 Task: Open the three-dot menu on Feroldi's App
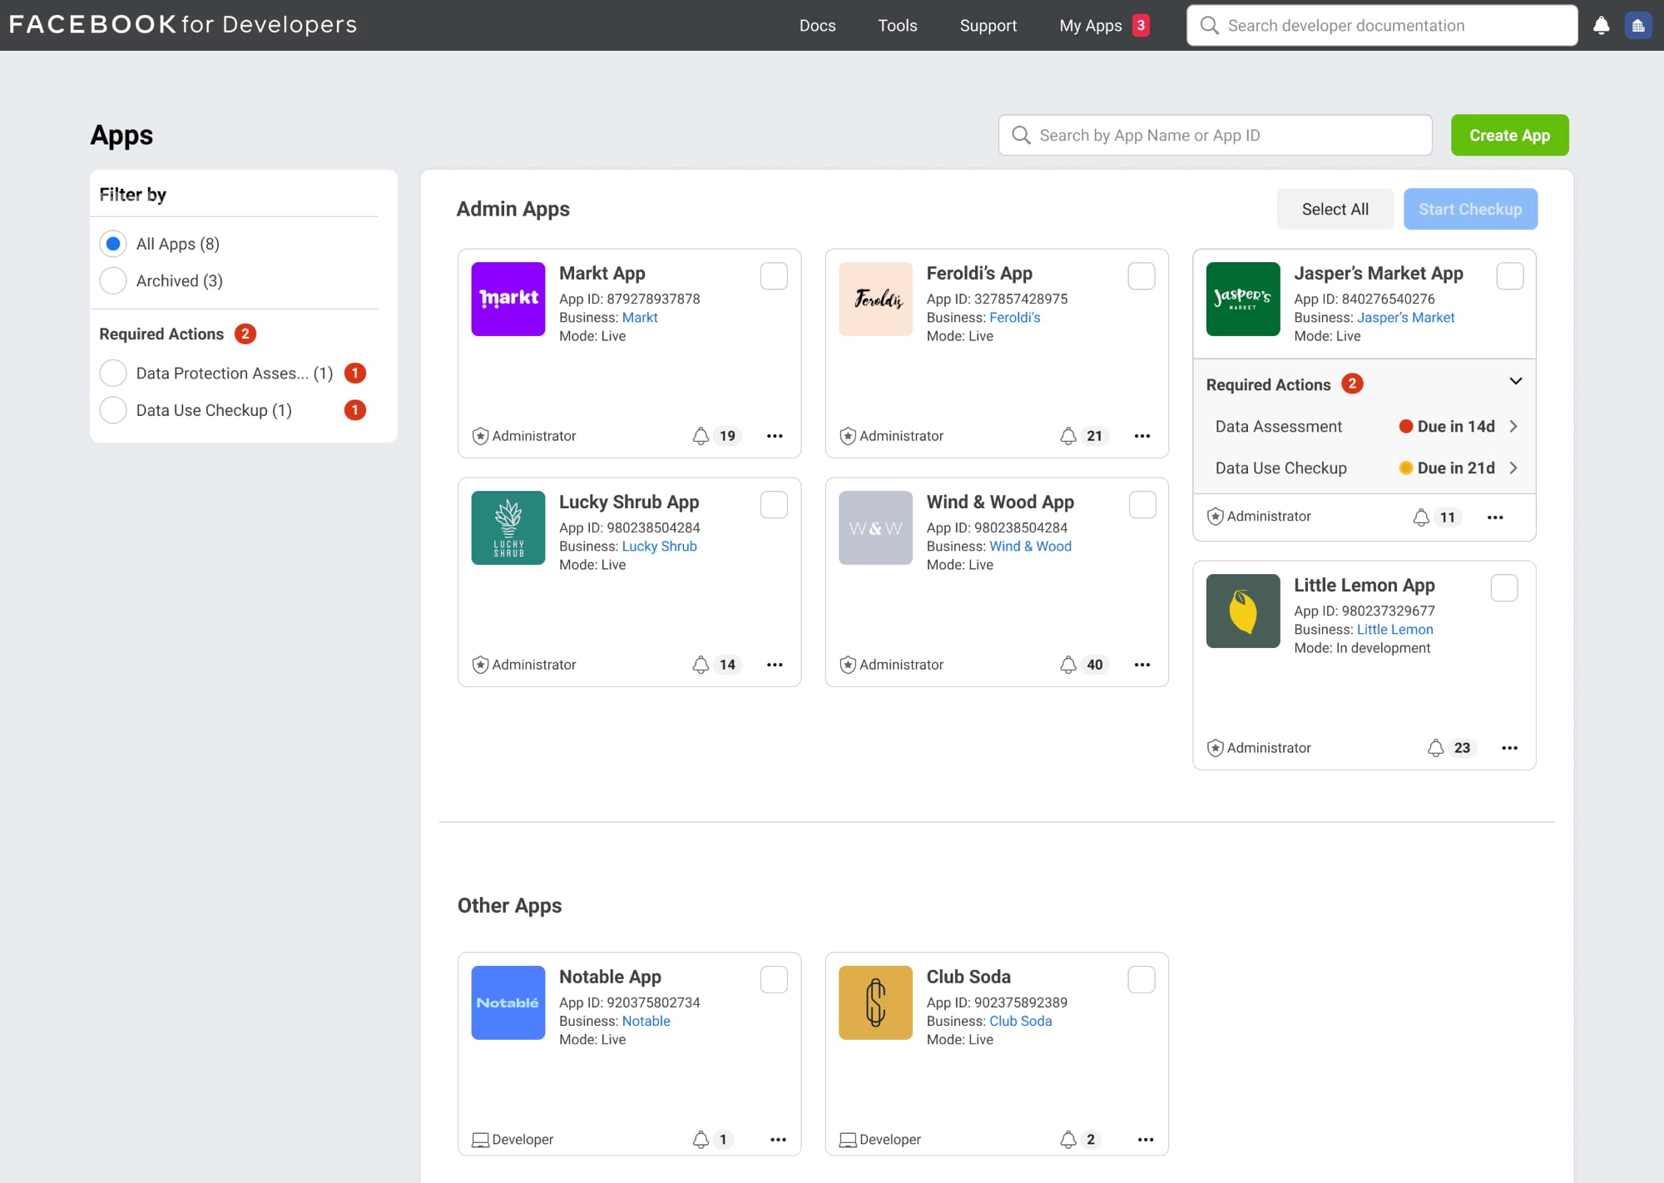pyautogui.click(x=1142, y=435)
